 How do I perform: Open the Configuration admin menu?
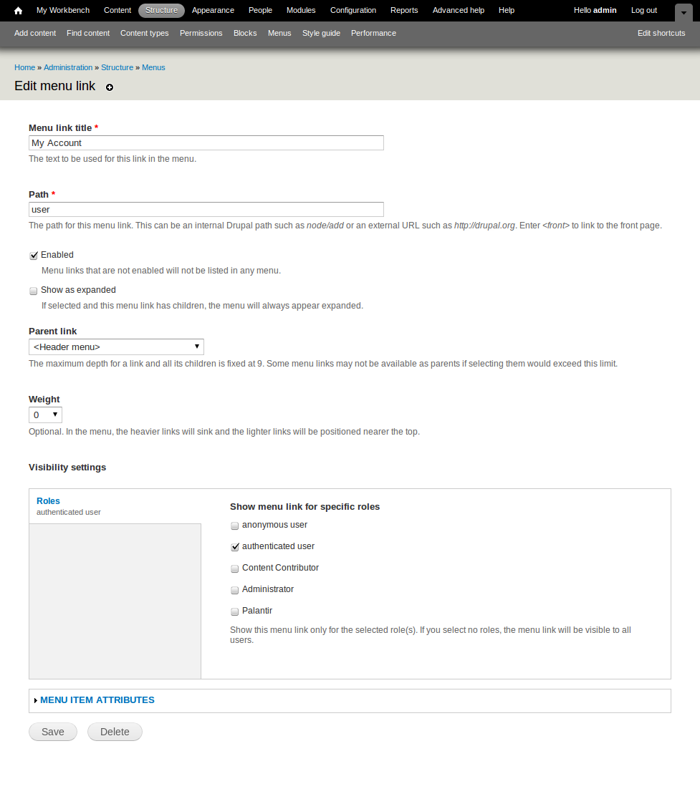pyautogui.click(x=353, y=10)
